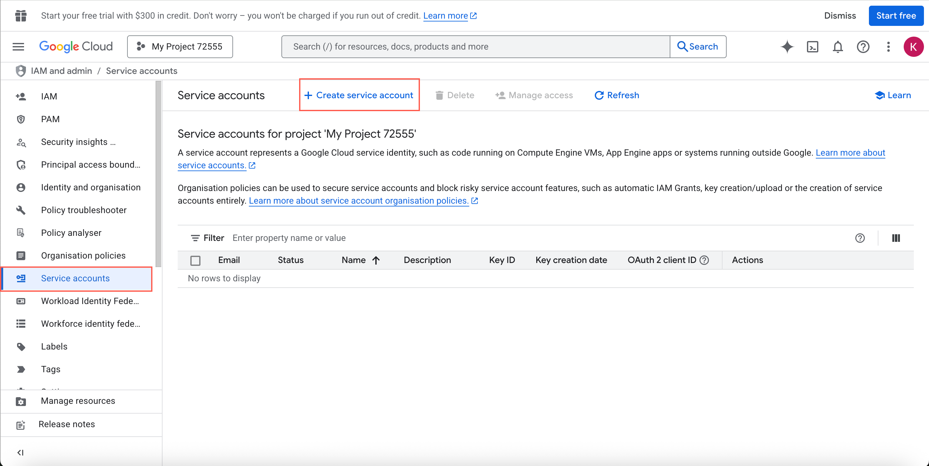Open column display options icon
This screenshot has width=929, height=466.
[x=896, y=238]
